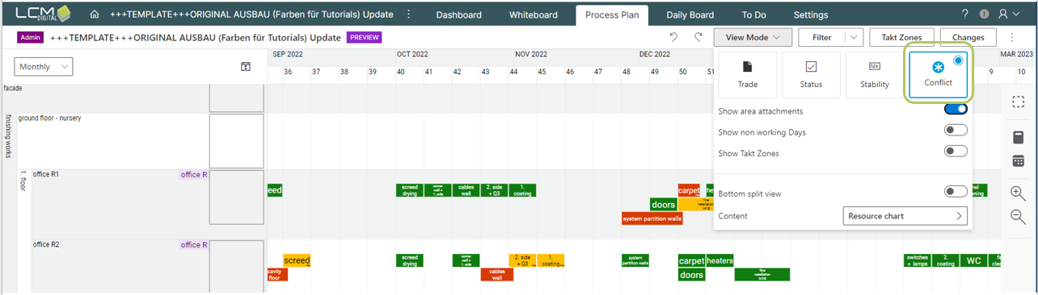Click the calendar icon beside Monthly

pos(246,67)
